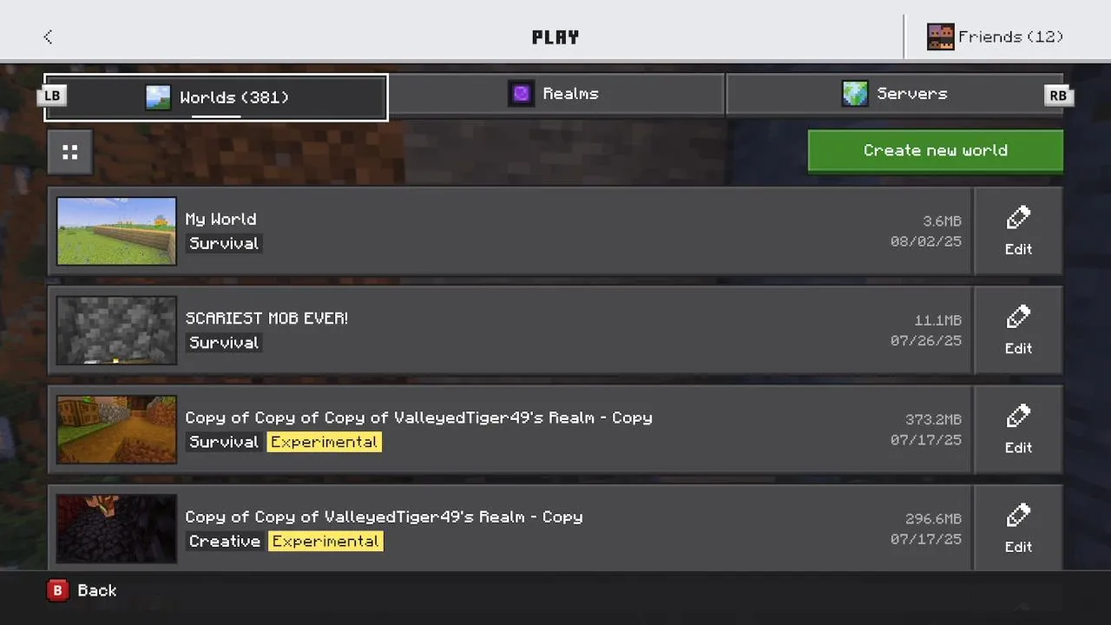
Task: Click the pencil Edit icon for My World
Action: (x=1018, y=218)
